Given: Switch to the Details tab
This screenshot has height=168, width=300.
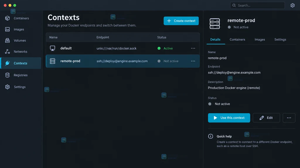Looking at the screenshot, I should click(215, 40).
